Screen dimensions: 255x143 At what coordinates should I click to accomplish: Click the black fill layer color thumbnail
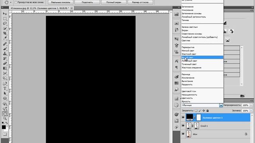(190, 117)
